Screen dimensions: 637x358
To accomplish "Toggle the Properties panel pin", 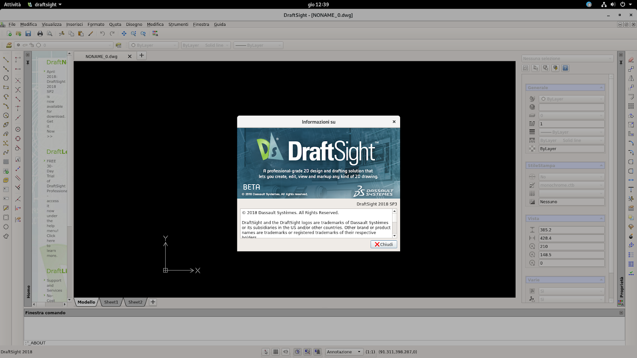I will [x=621, y=62].
